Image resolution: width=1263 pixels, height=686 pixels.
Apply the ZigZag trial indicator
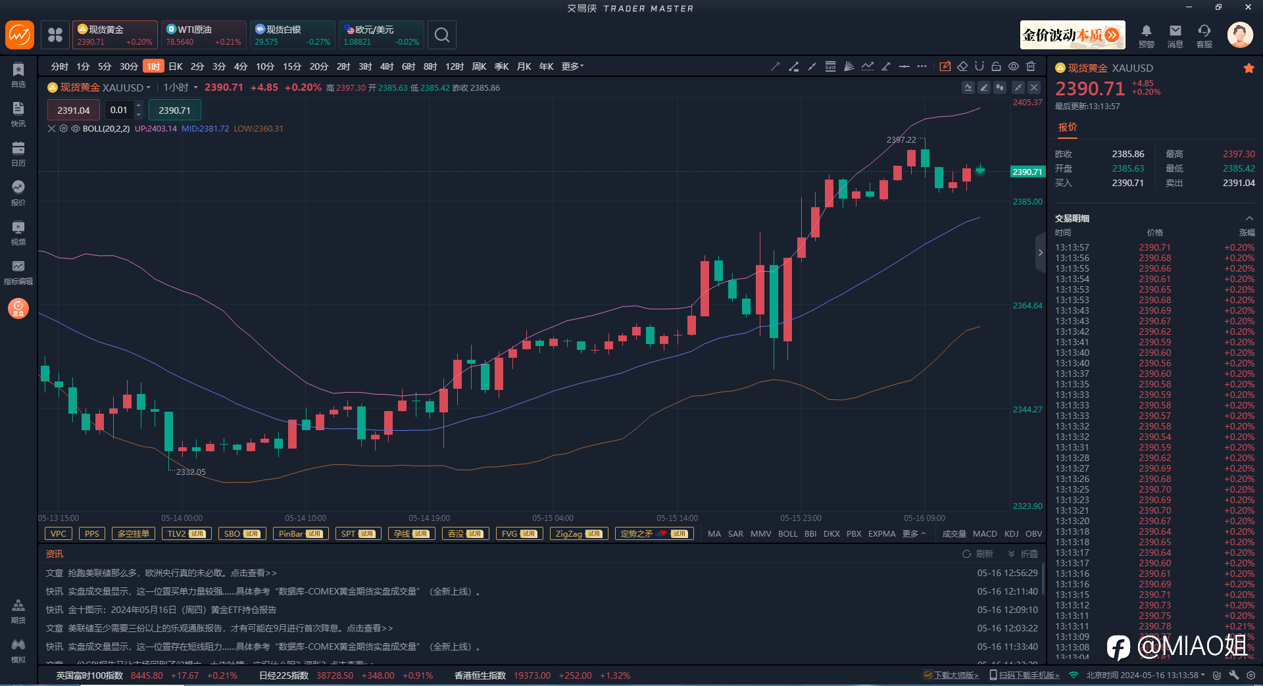579,534
